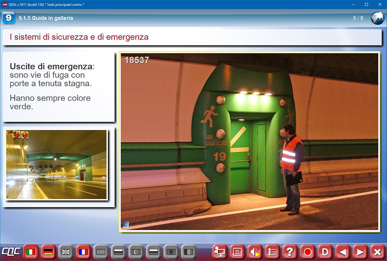Click the greyed Albanian eagle flag button
387x261 pixels.
click(172, 252)
